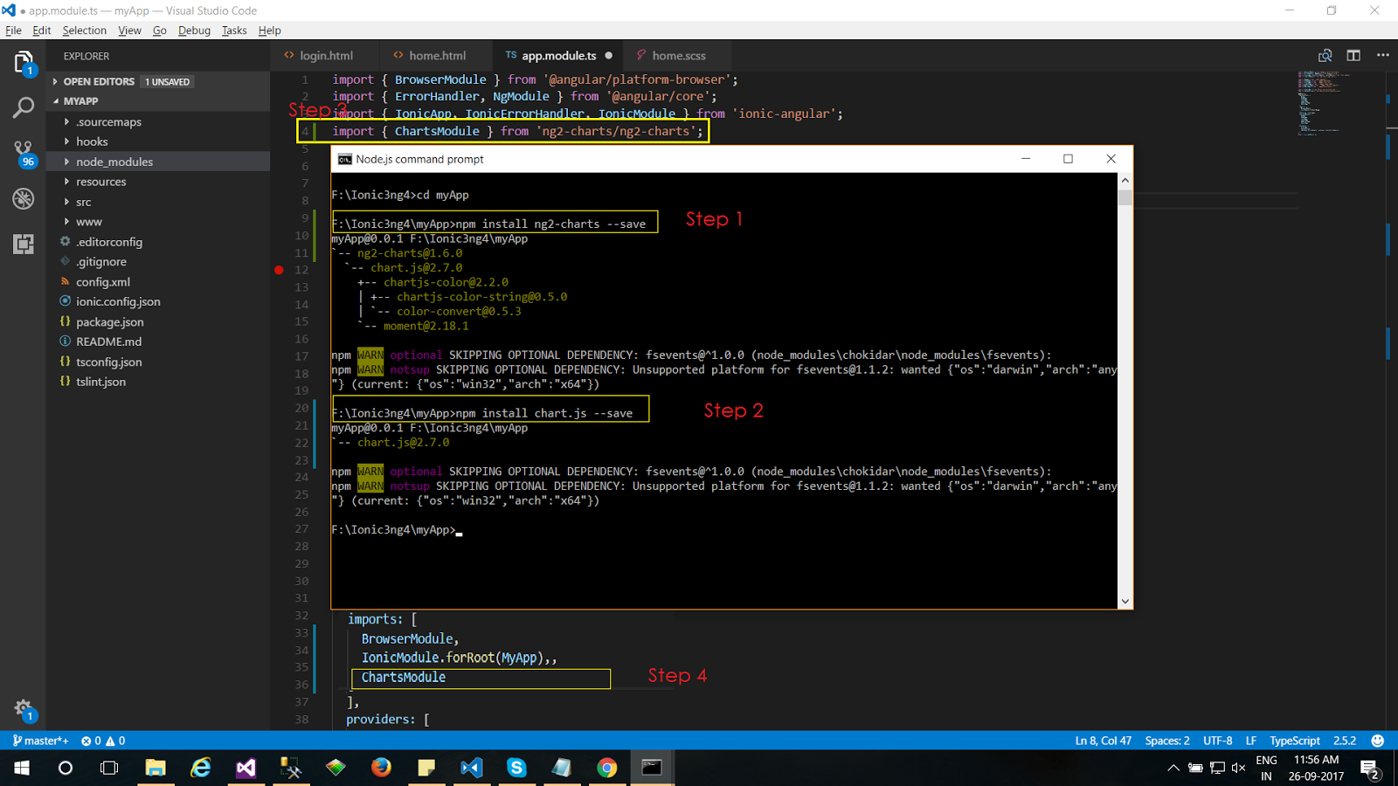
Task: Launch Google Chrome from the taskbar
Action: [607, 768]
